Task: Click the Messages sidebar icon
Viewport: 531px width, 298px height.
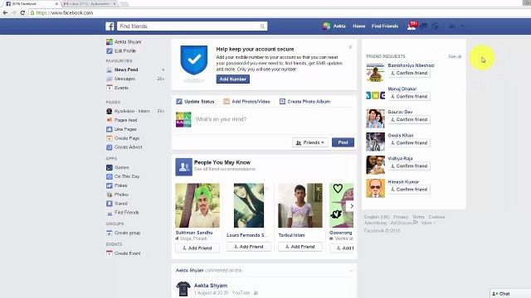Action: coord(109,79)
